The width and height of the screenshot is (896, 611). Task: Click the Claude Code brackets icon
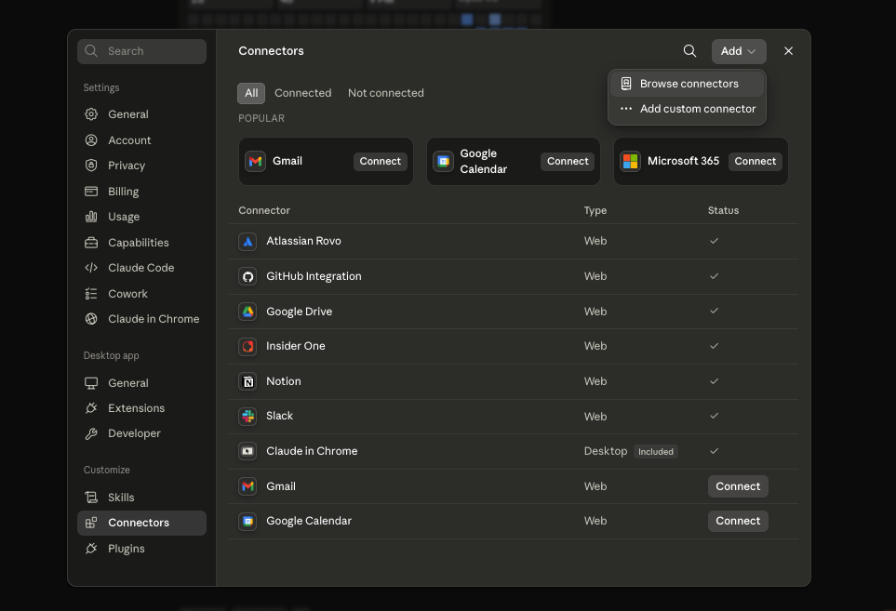pyautogui.click(x=91, y=268)
